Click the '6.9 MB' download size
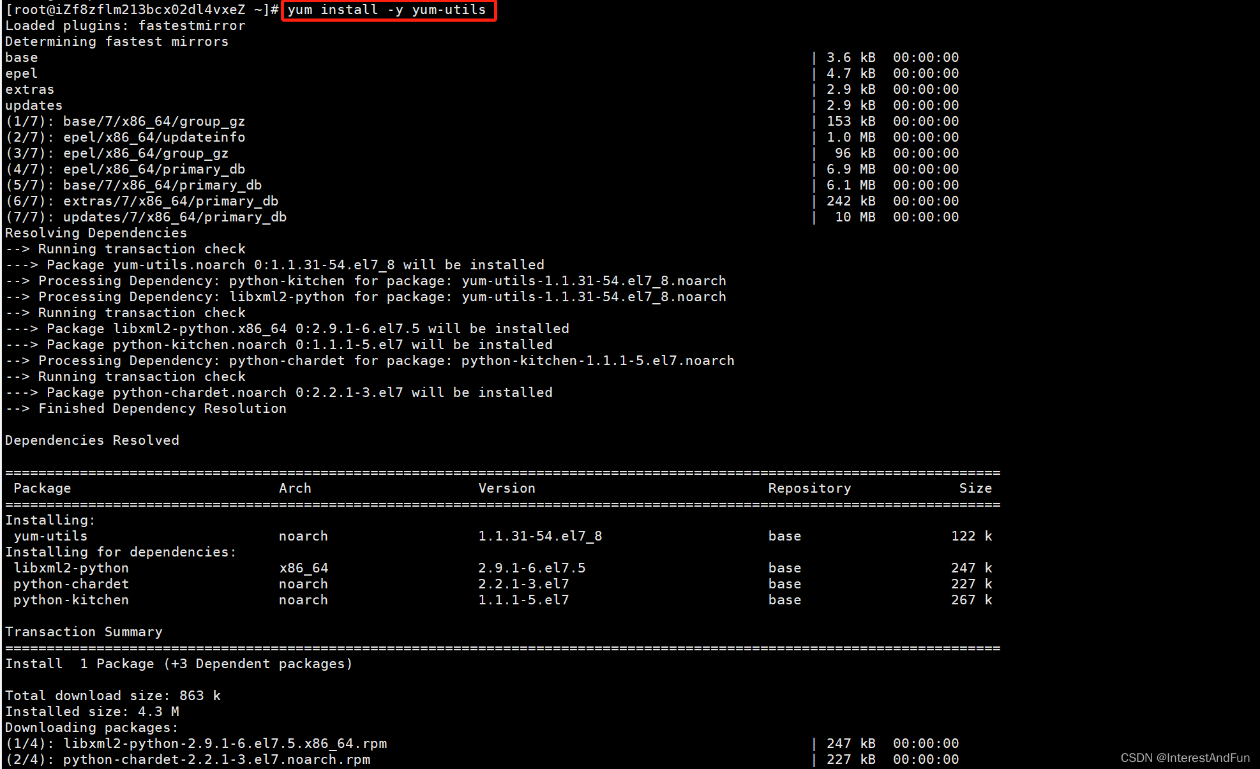The height and width of the screenshot is (769, 1260). [851, 169]
